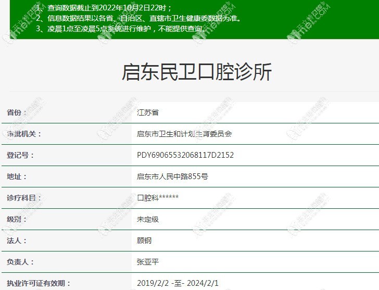Click the 审批机关 field label

24,134
